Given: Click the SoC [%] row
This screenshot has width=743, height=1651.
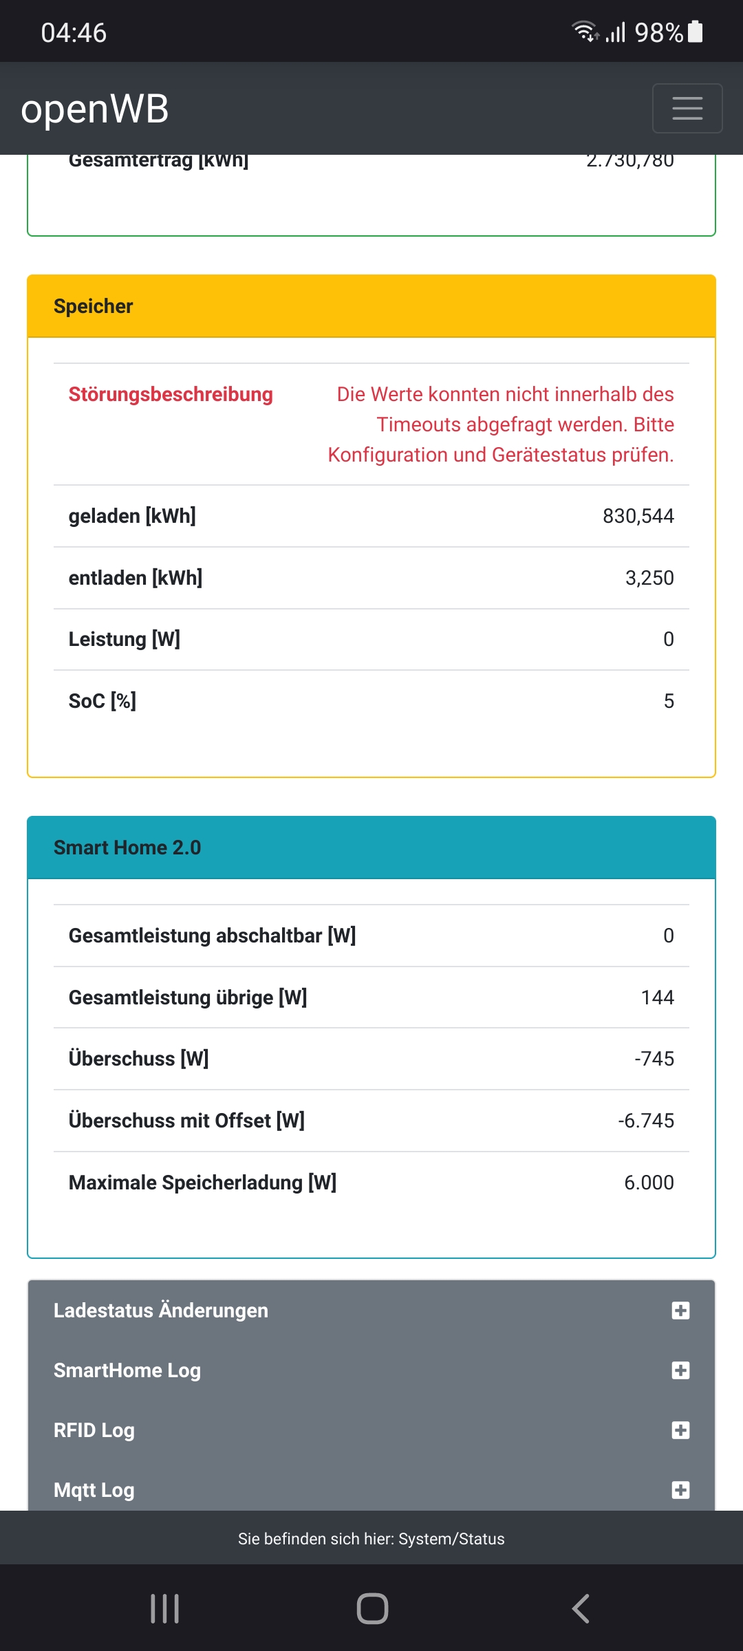Looking at the screenshot, I should (x=371, y=701).
